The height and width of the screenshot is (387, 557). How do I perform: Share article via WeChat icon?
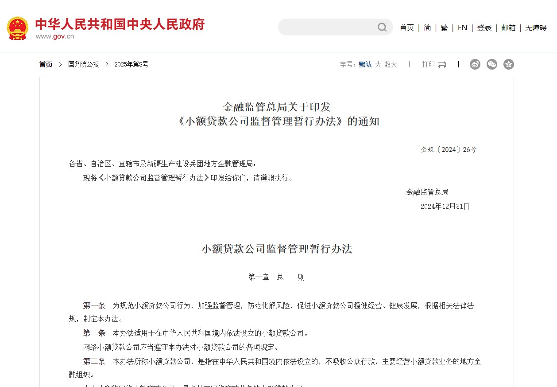pyautogui.click(x=492, y=64)
